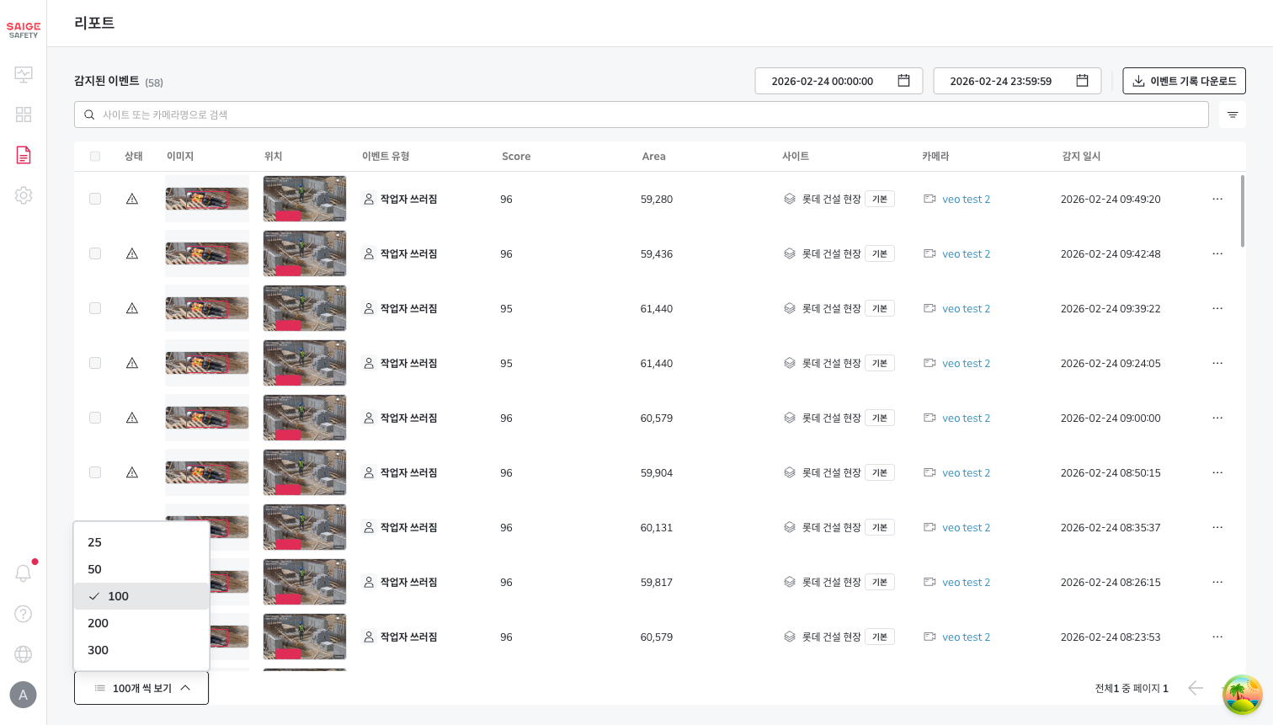
Task: Sort by the 감지 일시 column header
Action: pos(1081,157)
